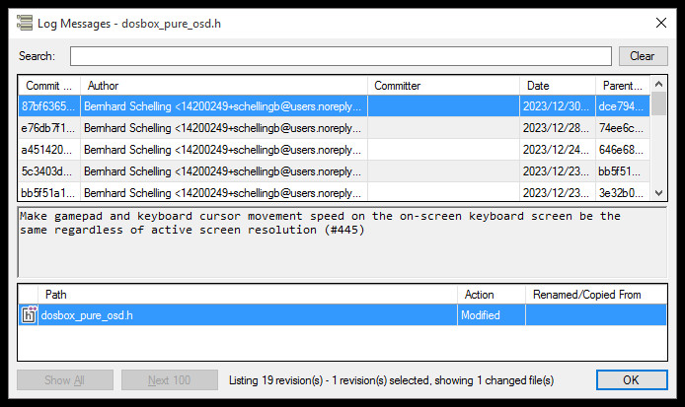Sort by the Commit column header
Image resolution: width=685 pixels, height=407 pixels.
(x=49, y=86)
